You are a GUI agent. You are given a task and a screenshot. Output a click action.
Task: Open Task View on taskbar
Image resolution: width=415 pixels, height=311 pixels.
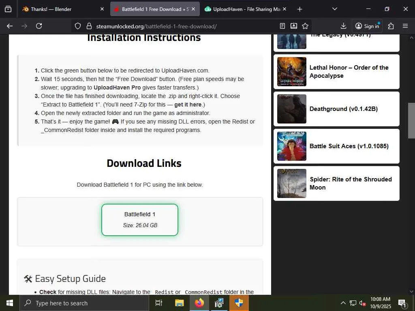point(159,303)
